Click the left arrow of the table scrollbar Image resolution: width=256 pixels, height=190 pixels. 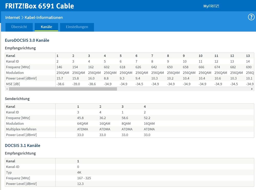[x=7, y=89]
